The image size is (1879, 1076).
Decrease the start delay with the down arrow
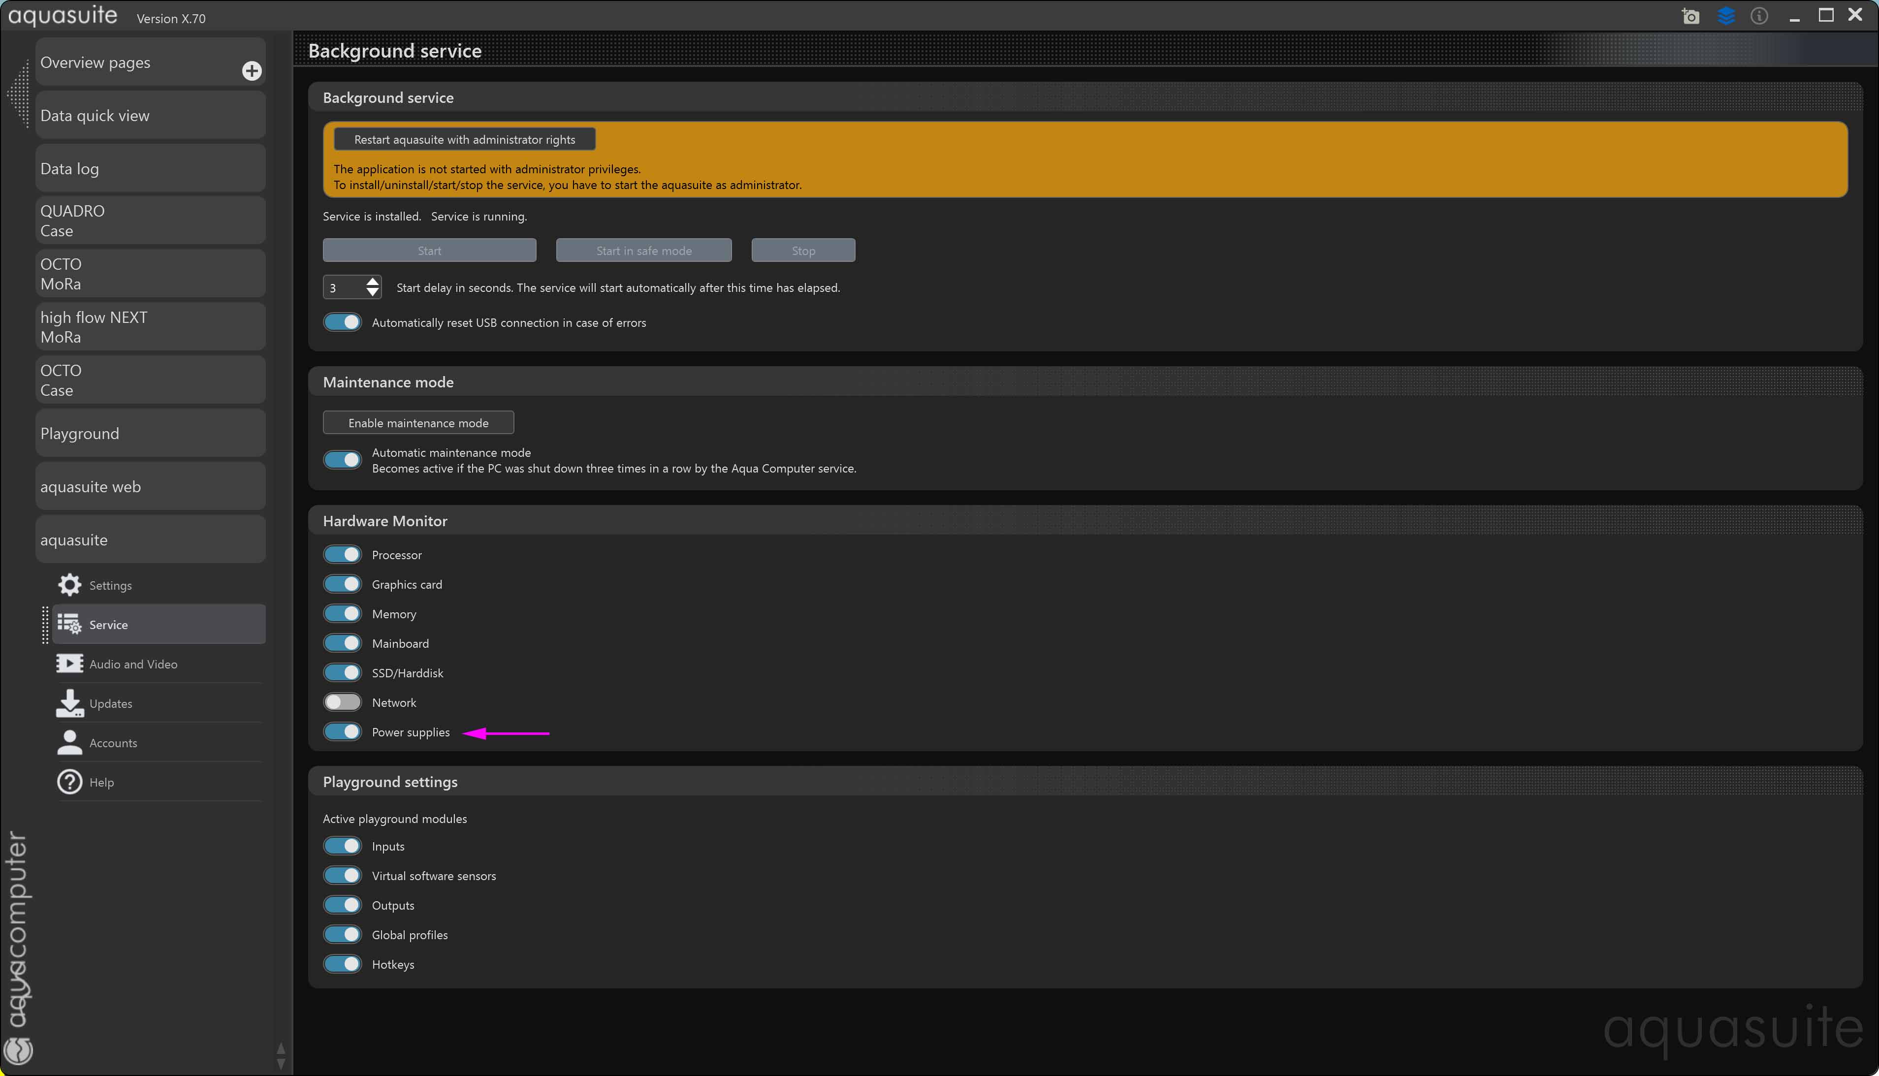(372, 293)
